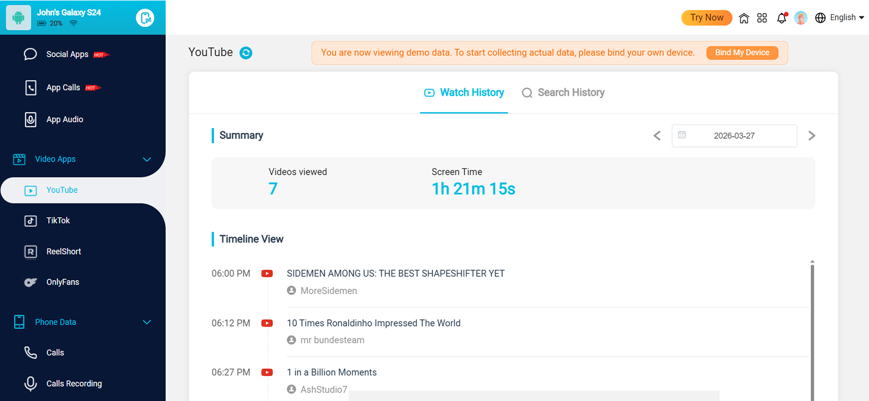This screenshot has width=869, height=401.
Task: Check the notification bell icon
Action: (x=782, y=18)
